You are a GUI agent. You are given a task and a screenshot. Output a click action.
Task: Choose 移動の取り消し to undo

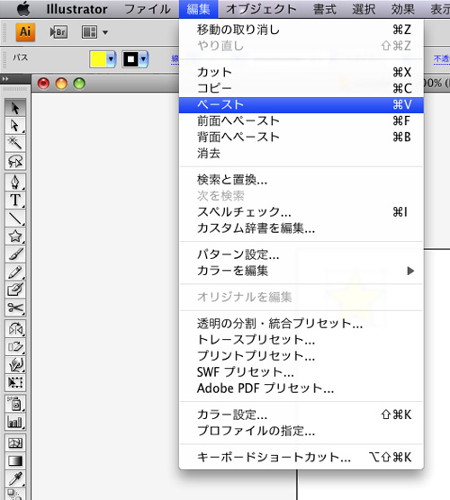(301, 30)
